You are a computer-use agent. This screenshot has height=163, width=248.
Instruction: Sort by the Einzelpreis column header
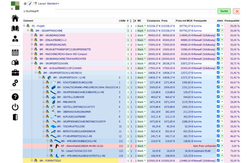click(153, 21)
